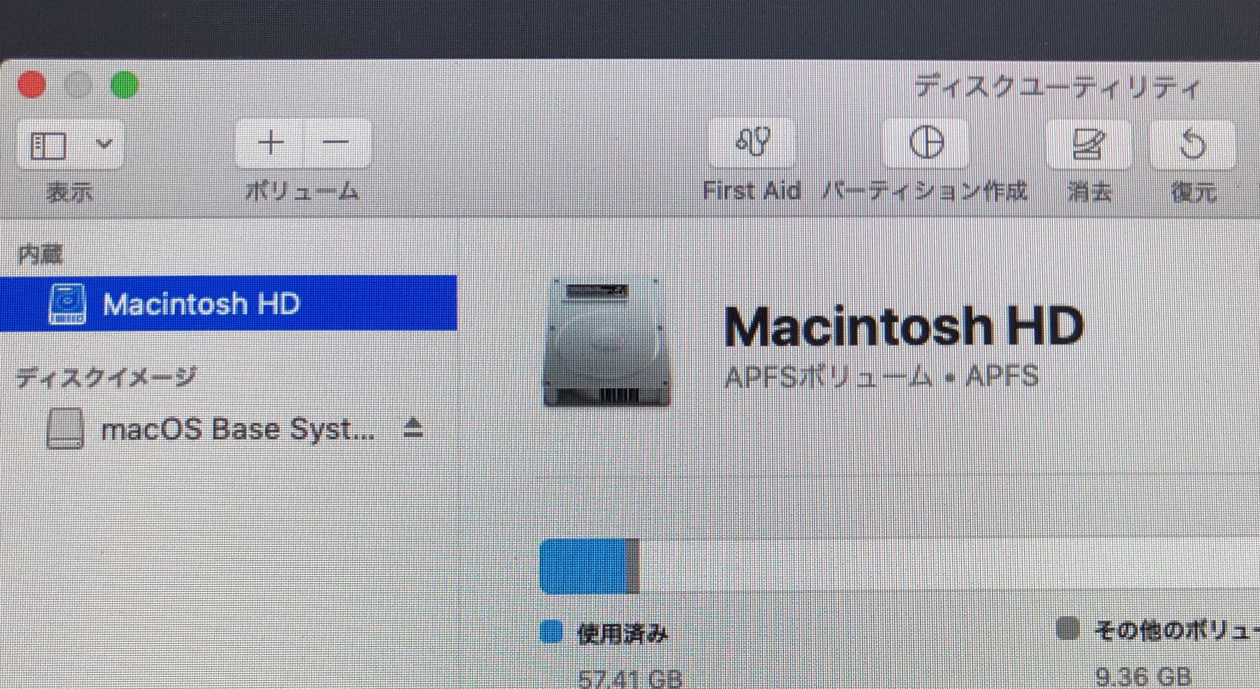Click the macOS Base System disk icon
Image resolution: width=1260 pixels, height=689 pixels.
click(65, 429)
